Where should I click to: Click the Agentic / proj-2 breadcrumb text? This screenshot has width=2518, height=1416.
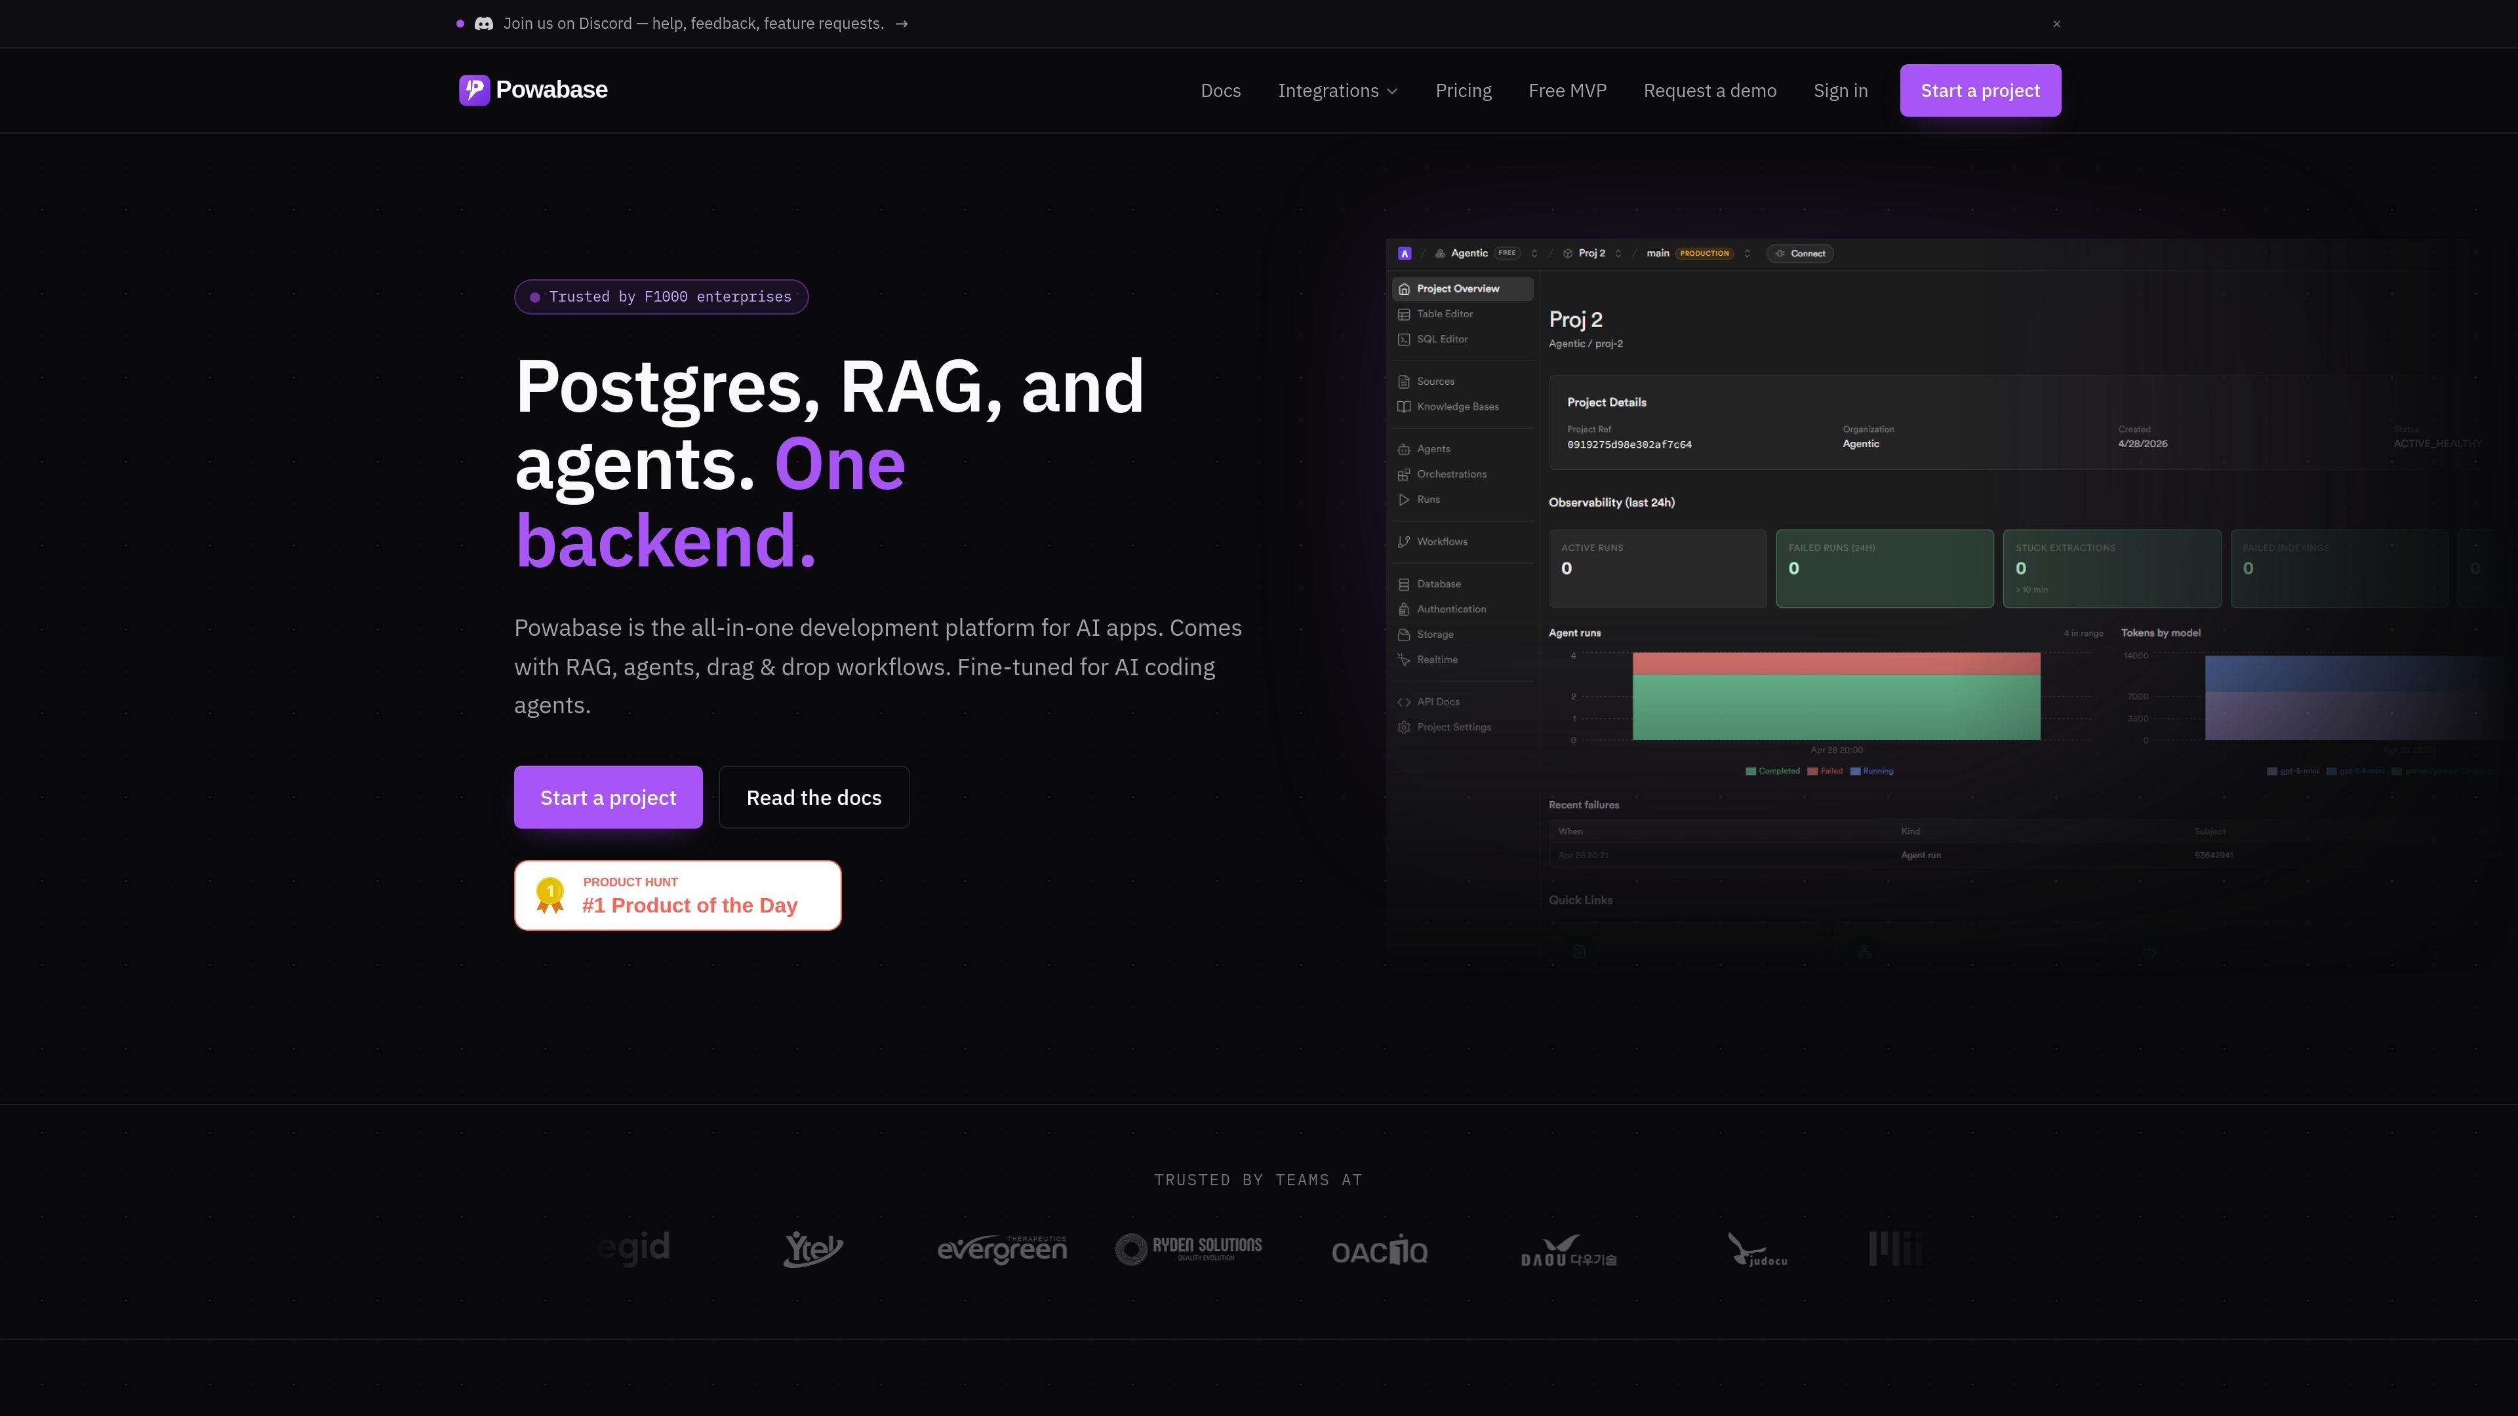pyautogui.click(x=1586, y=344)
